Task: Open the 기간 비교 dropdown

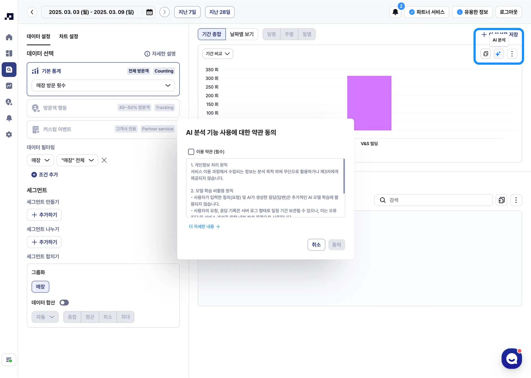Action: (x=218, y=54)
